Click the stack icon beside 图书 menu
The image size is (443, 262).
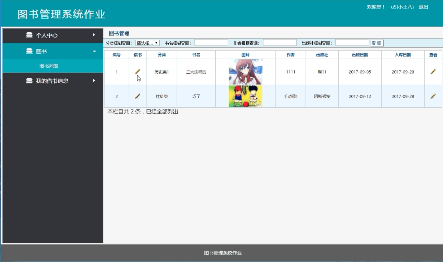[29, 51]
